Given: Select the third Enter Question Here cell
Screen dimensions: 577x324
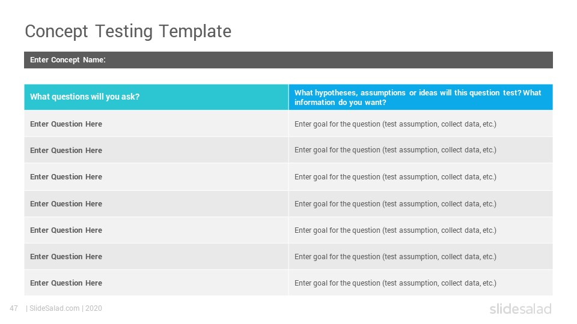Looking at the screenshot, I should [x=156, y=176].
